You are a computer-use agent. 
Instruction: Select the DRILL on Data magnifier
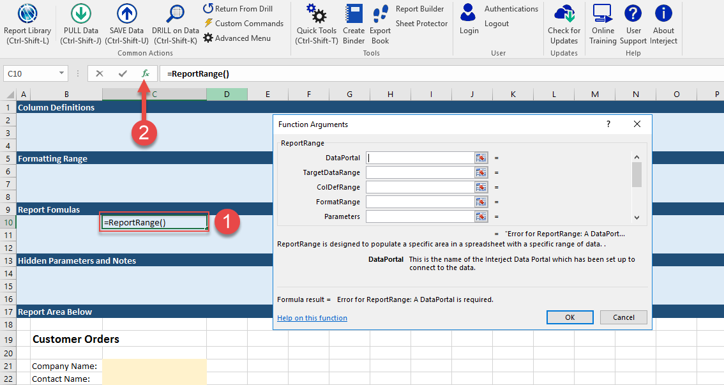coord(175,14)
